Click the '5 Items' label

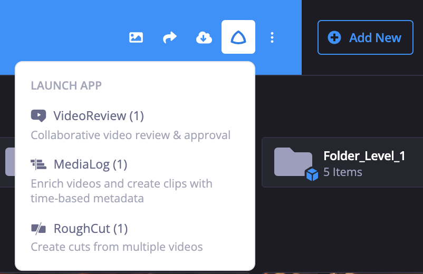click(343, 172)
